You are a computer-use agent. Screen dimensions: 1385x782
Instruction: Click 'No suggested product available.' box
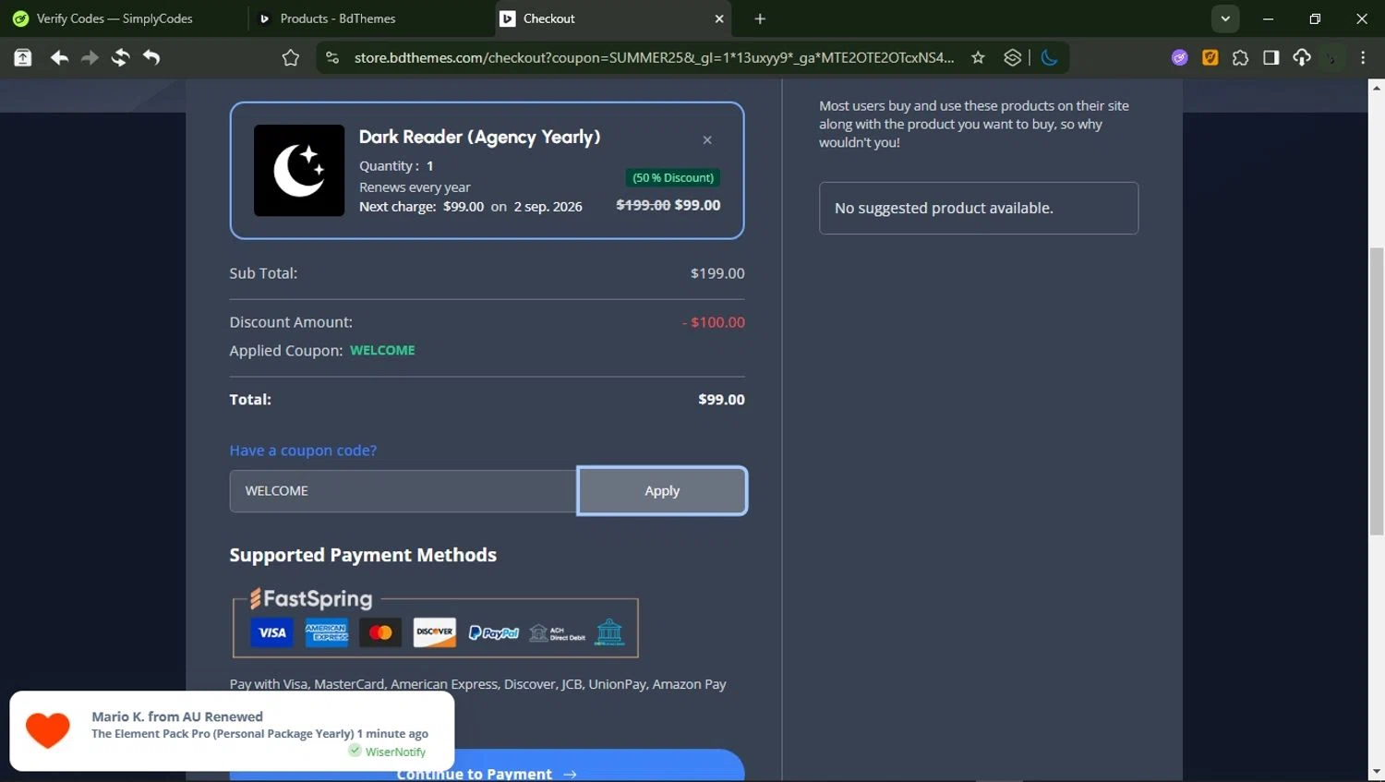pyautogui.click(x=979, y=209)
